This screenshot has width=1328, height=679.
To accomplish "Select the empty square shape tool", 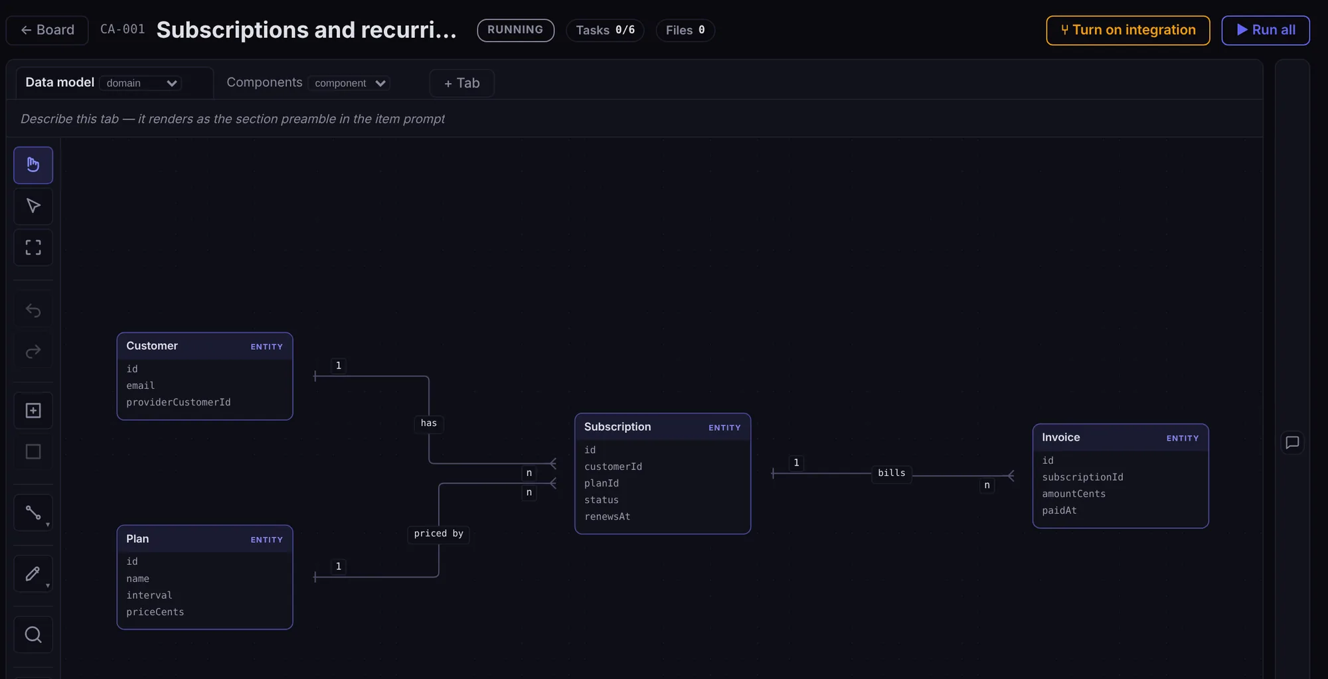I will pos(33,452).
